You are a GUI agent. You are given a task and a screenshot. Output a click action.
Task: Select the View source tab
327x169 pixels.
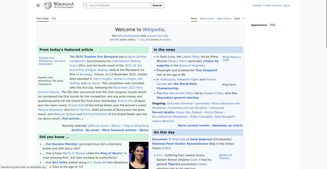pyautogui.click(x=207, y=18)
